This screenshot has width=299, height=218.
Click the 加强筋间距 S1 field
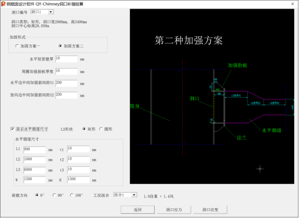(66, 83)
